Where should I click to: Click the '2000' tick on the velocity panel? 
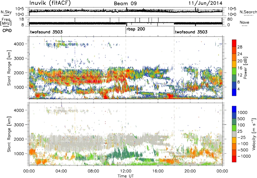coord(19,139)
